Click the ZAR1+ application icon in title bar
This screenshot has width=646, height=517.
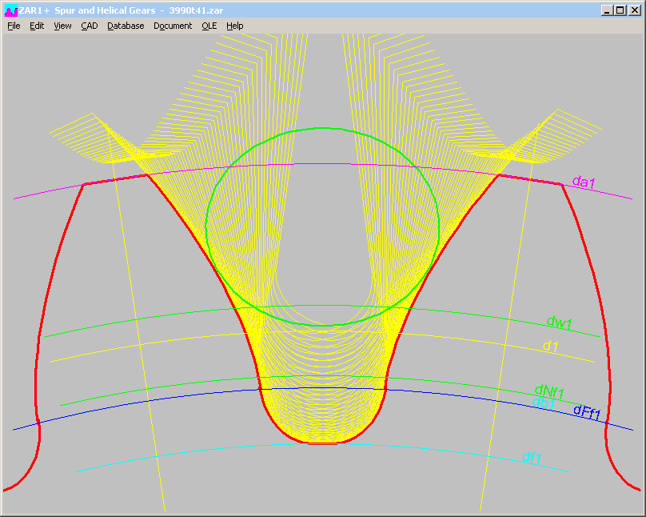10,10
